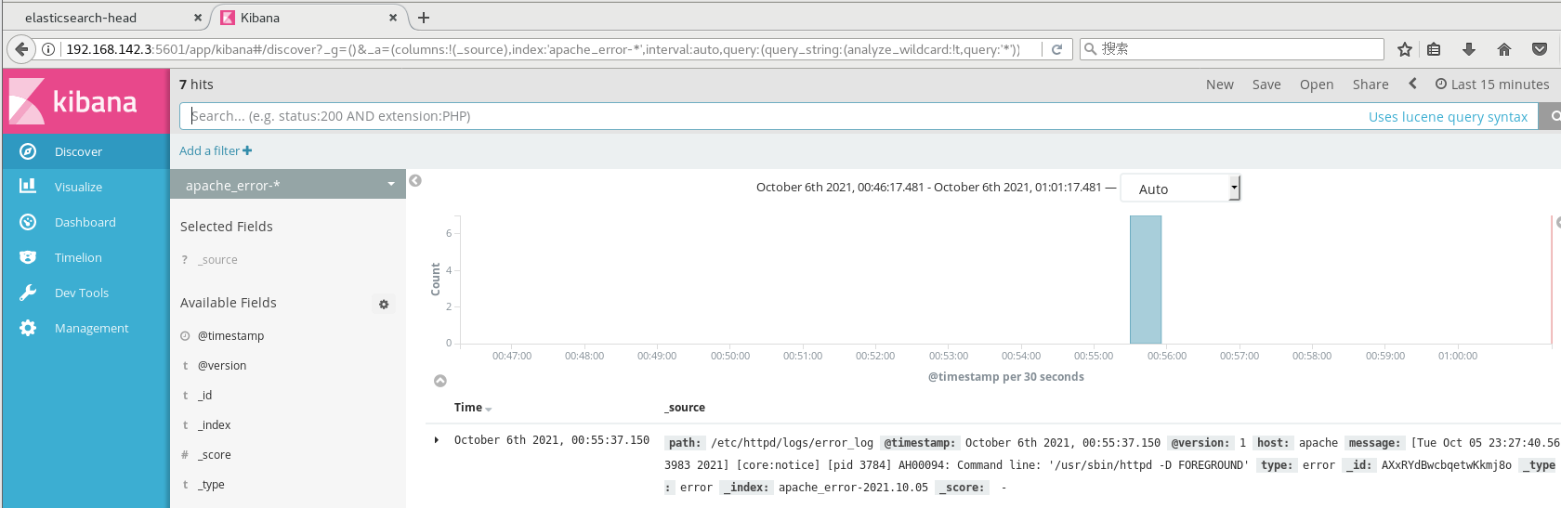
Task: Click the browser back button
Action: (x=20, y=49)
